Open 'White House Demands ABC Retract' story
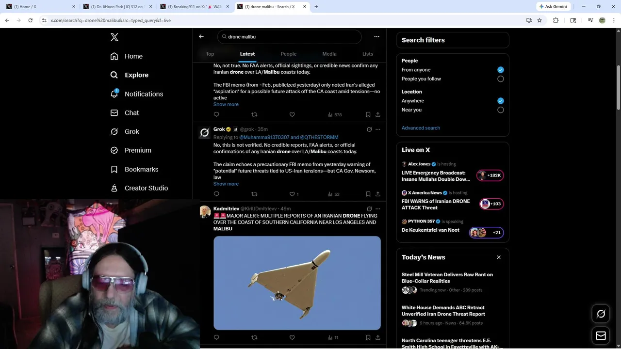Viewport: 621px width, 349px height. (x=443, y=311)
